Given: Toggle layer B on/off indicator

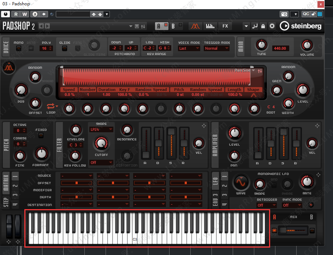Looking at the screenshot, I should pyautogui.click(x=180, y=25).
